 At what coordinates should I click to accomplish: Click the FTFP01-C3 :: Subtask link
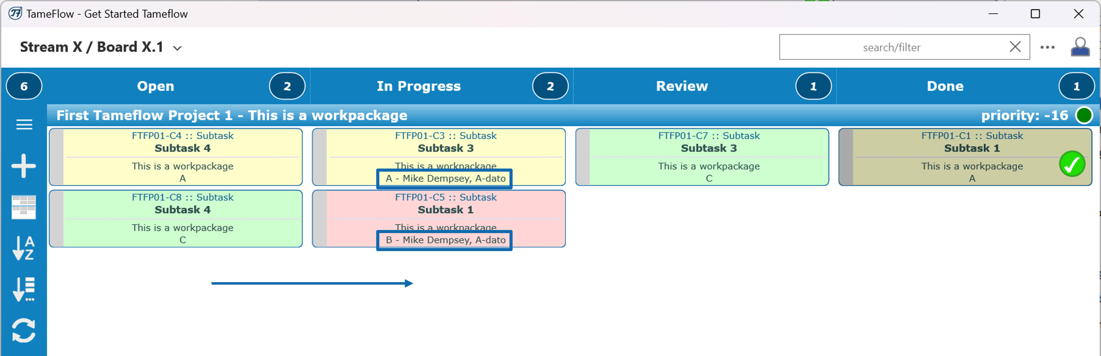[446, 136]
